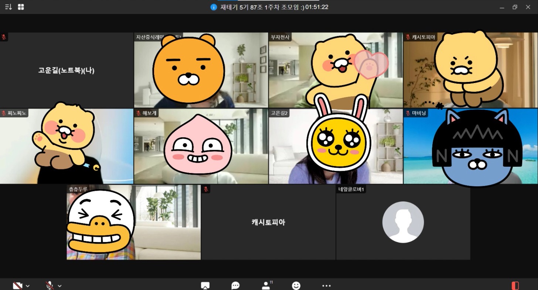Open the three-dot More menu

click(x=326, y=286)
